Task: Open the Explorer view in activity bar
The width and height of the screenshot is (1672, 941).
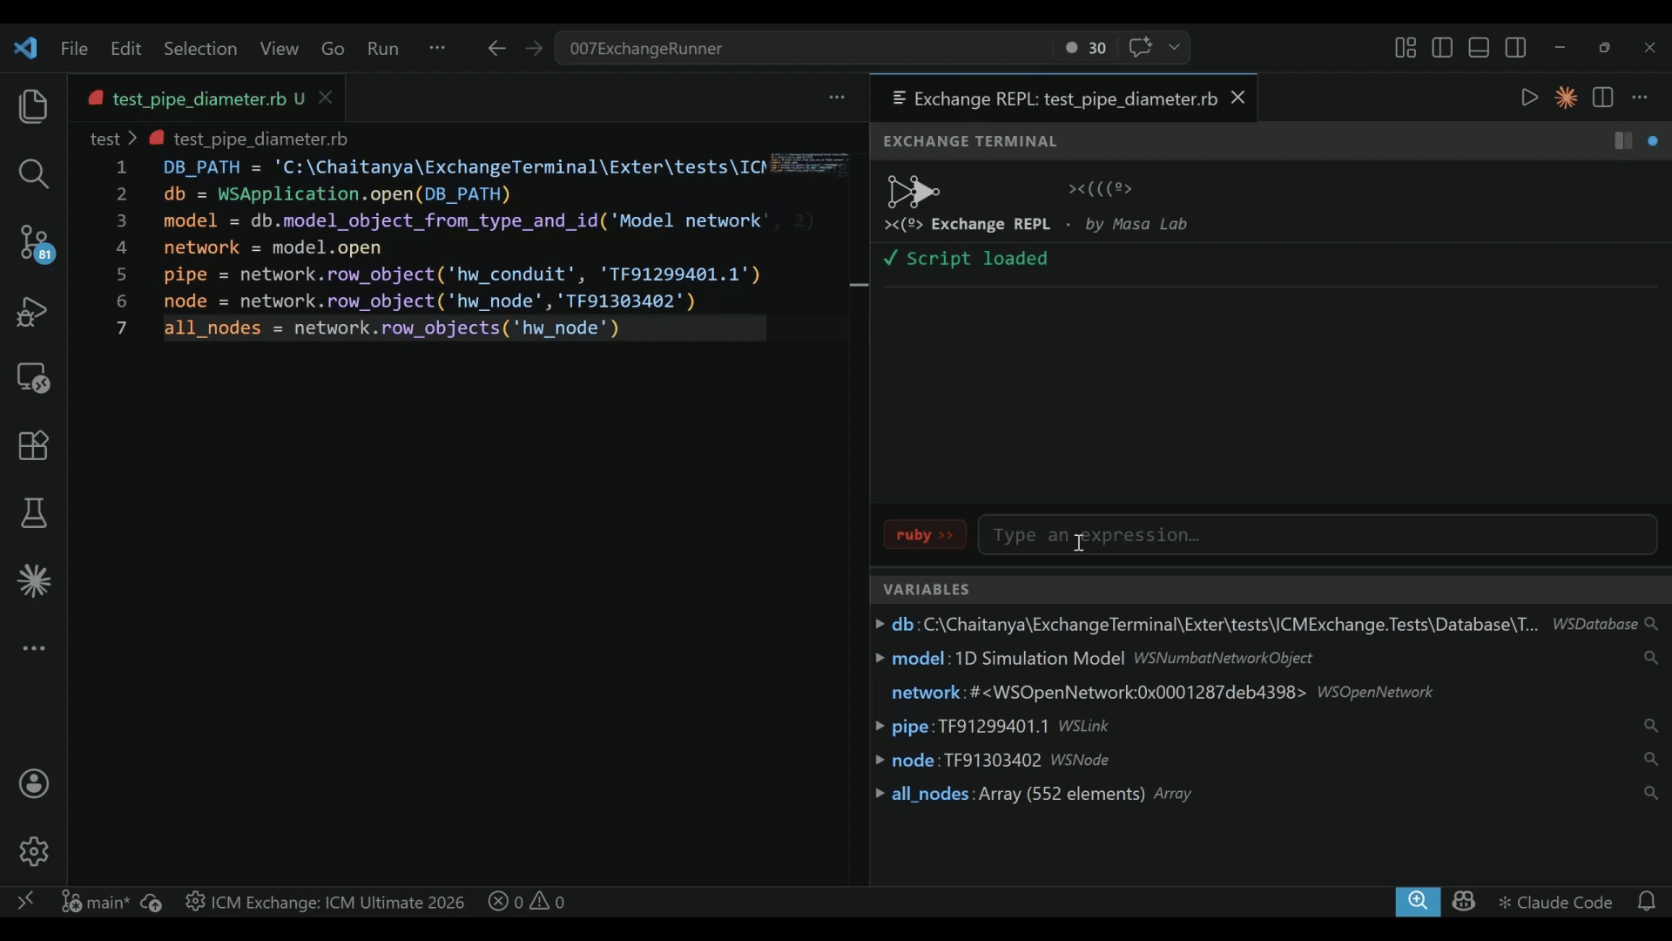Action: (x=33, y=106)
